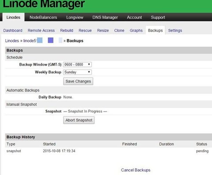Abort the snapshot in progress
The height and width of the screenshot is (175, 212).
[x=79, y=120]
